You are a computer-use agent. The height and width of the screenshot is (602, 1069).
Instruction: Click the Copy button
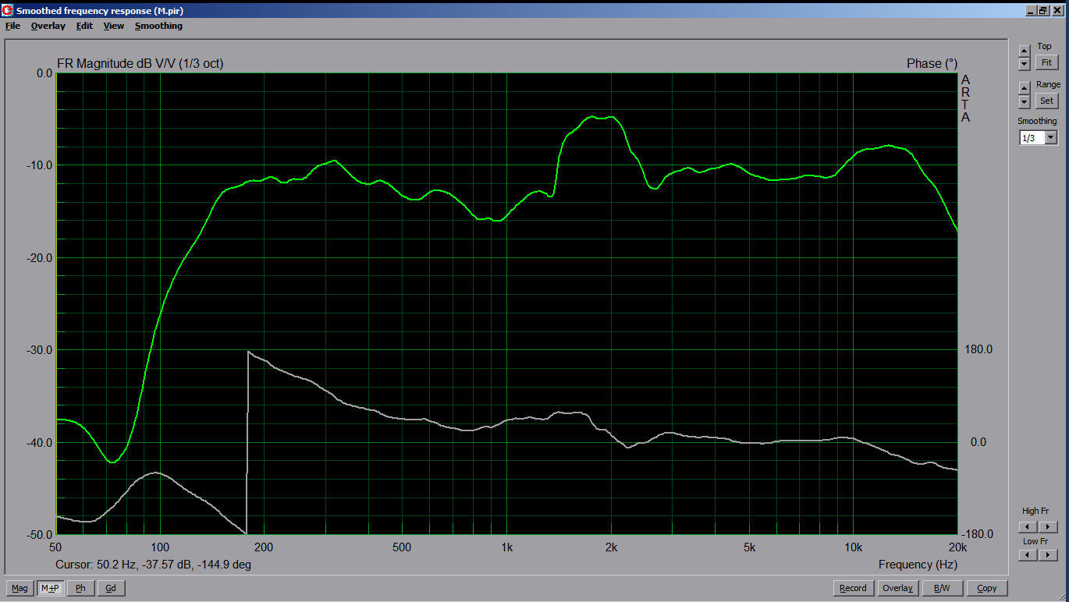point(987,588)
